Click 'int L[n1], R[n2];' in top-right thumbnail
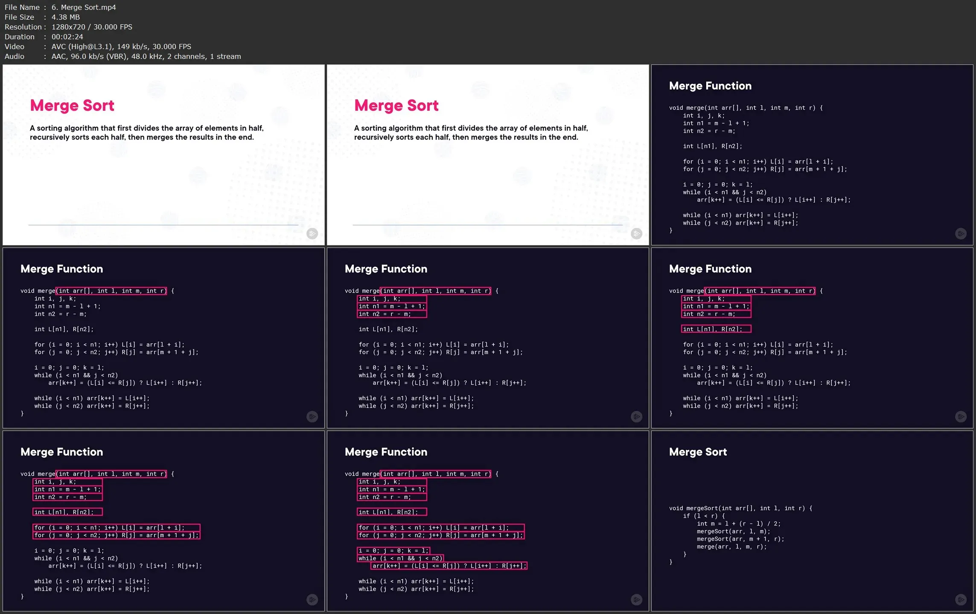 pos(712,146)
